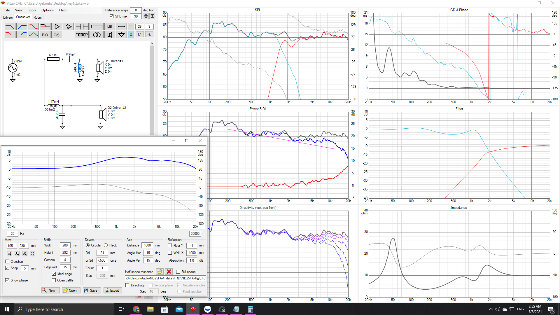This screenshot has height=315, width=560.
Task: Click Open baffle file button
Action: [71, 290]
